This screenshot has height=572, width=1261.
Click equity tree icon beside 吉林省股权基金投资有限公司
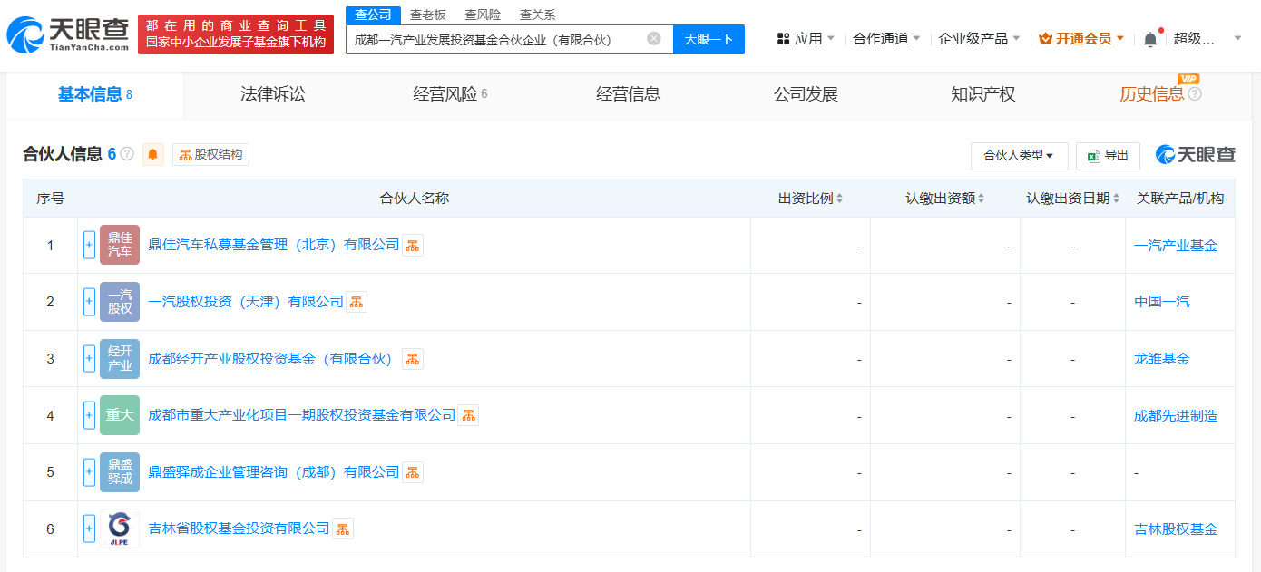343,528
